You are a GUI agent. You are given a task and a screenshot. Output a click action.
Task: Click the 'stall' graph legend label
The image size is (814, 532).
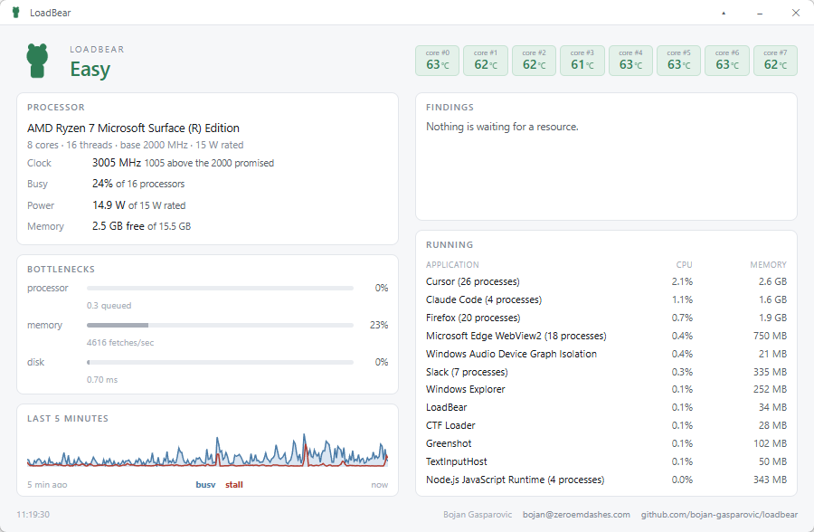click(x=234, y=485)
